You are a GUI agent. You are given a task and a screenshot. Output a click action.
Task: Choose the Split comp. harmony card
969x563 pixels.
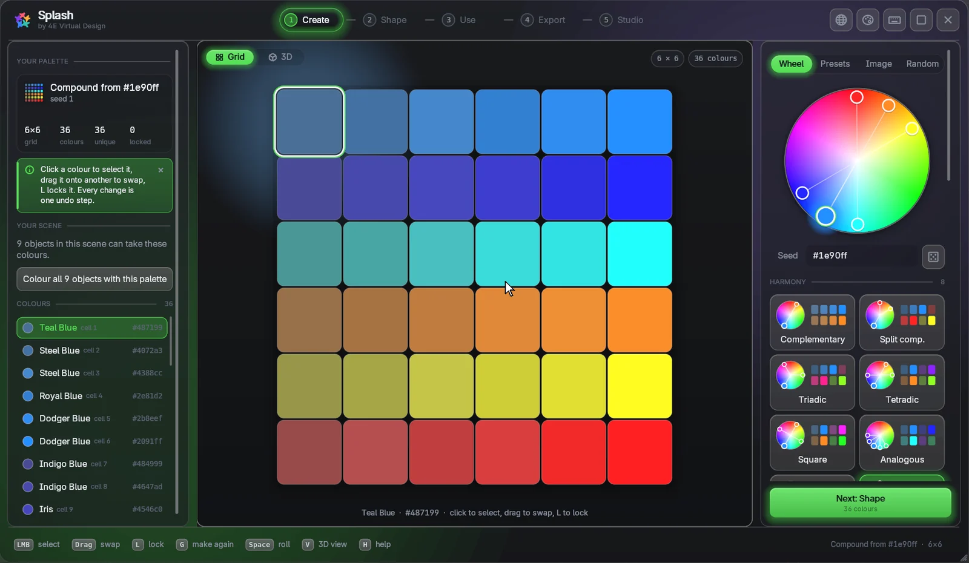tap(902, 323)
